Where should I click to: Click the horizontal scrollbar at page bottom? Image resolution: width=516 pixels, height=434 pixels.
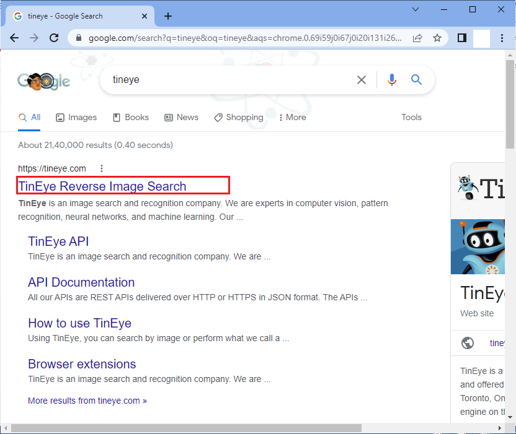click(x=186, y=428)
